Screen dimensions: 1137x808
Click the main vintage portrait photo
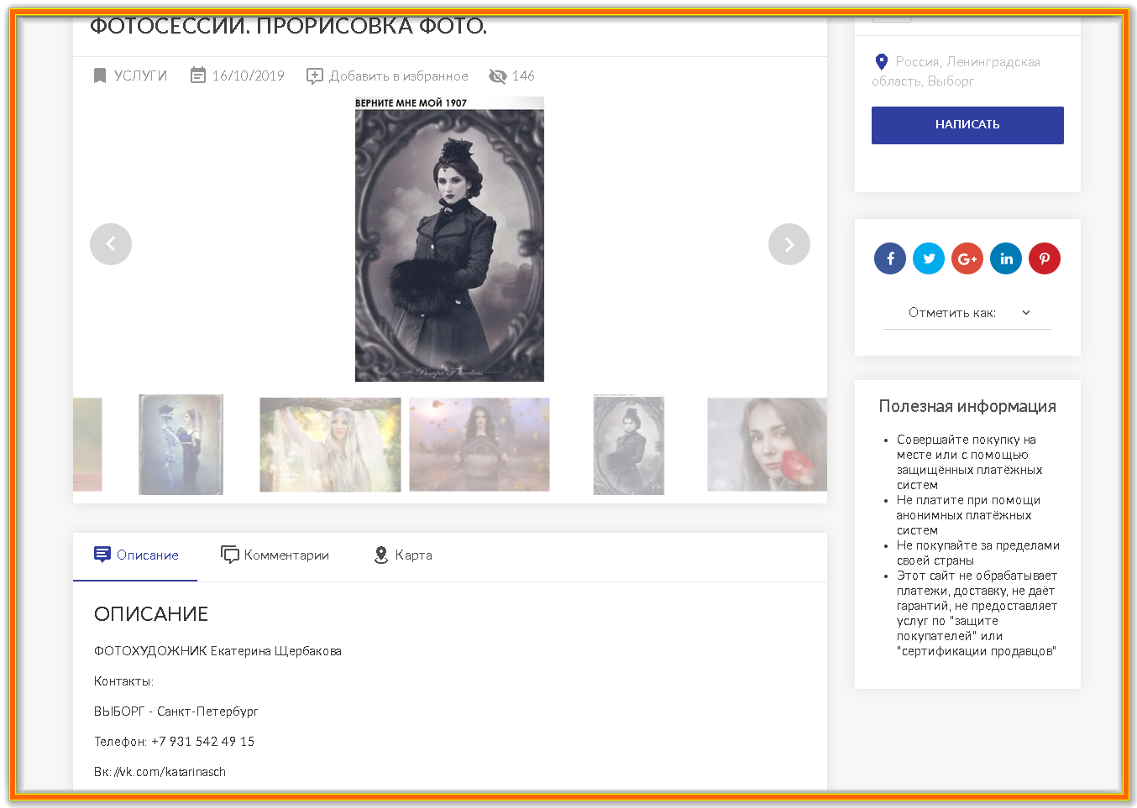pos(449,239)
